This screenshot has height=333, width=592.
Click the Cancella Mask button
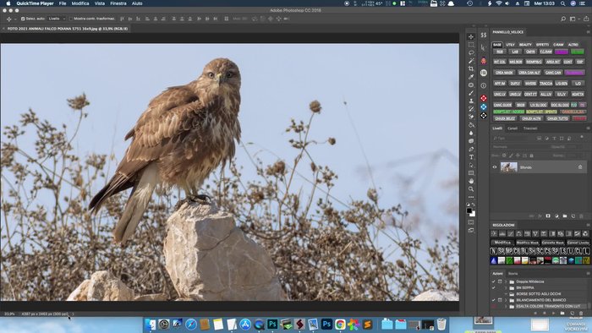tap(553, 243)
